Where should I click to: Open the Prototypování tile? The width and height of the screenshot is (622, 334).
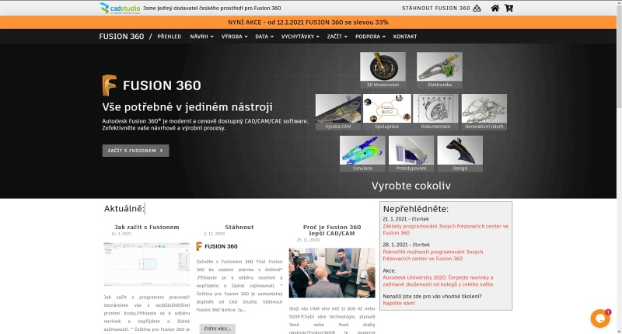pos(411,154)
